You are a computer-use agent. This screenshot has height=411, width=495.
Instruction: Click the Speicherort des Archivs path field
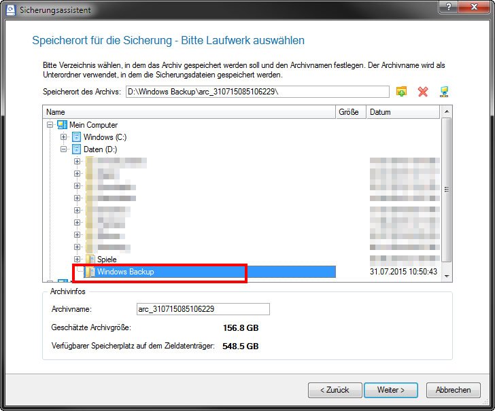(x=258, y=92)
